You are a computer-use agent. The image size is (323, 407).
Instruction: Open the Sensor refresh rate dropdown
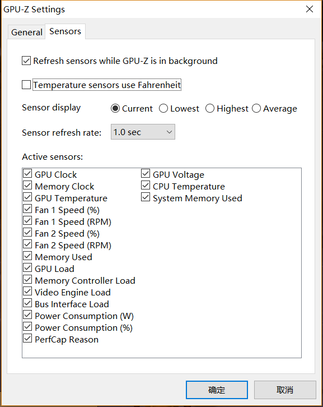pos(143,132)
